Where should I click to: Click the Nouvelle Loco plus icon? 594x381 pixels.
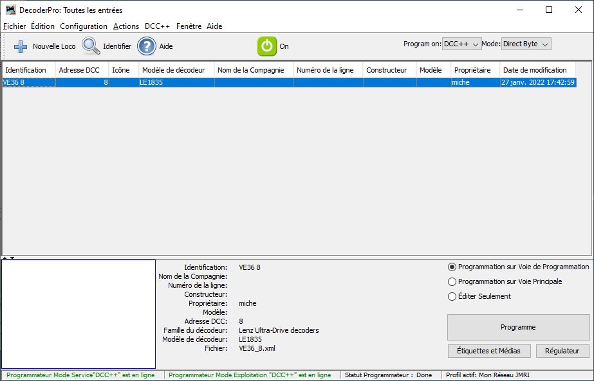click(21, 46)
